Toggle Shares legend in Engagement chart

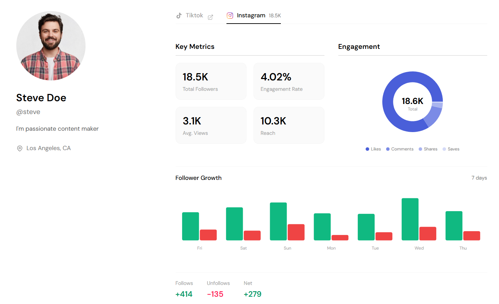click(x=428, y=149)
